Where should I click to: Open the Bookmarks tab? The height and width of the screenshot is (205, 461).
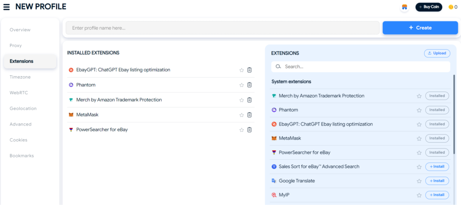tap(22, 156)
